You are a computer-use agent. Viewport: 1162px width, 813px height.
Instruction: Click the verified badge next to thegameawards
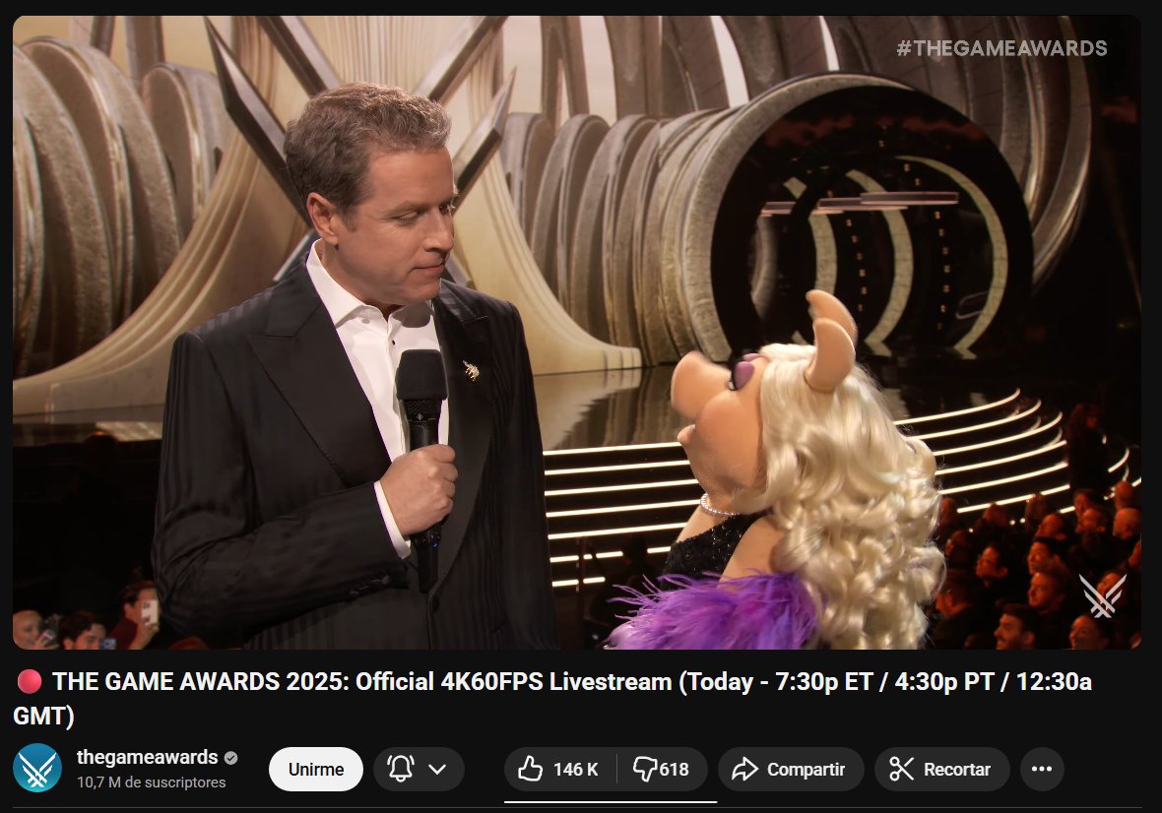[231, 758]
